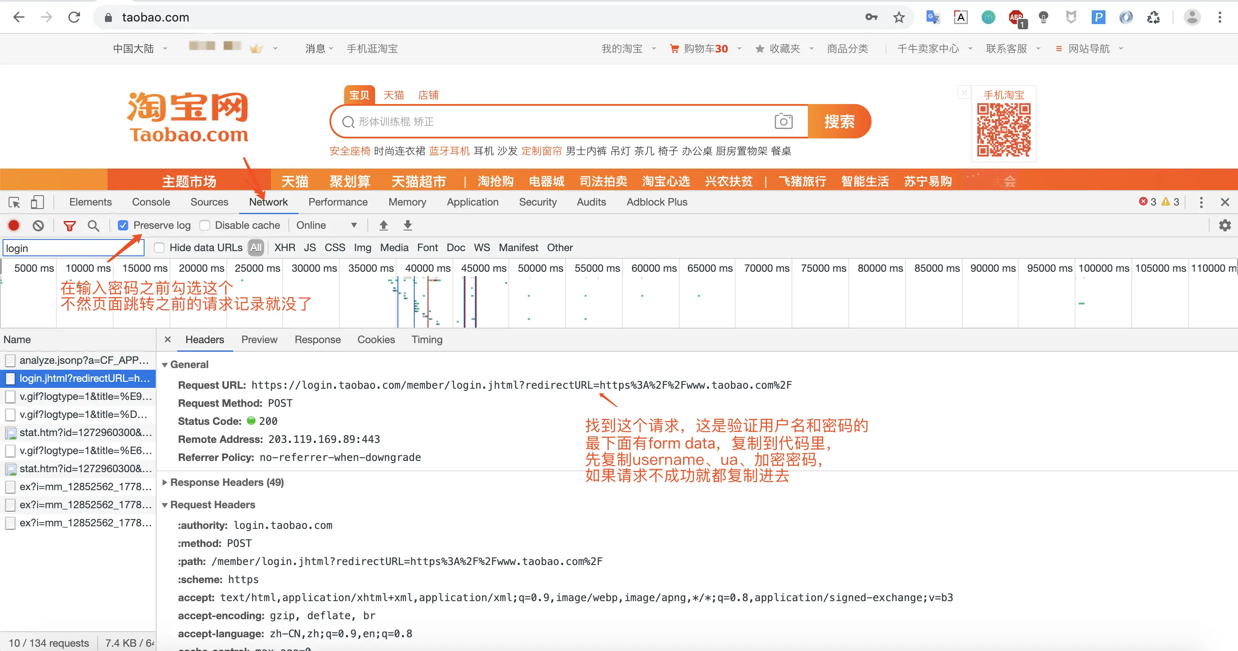1238x651 pixels.
Task: Uncheck the Preserve log checkbox
Action: coord(123,225)
